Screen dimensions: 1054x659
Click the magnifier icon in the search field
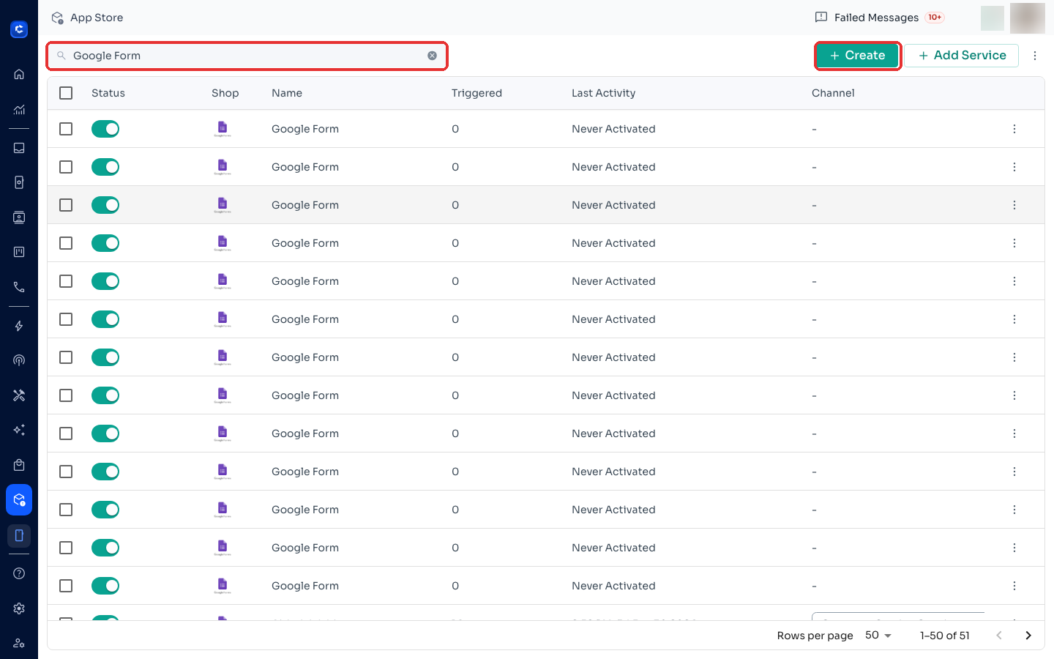pyautogui.click(x=61, y=56)
